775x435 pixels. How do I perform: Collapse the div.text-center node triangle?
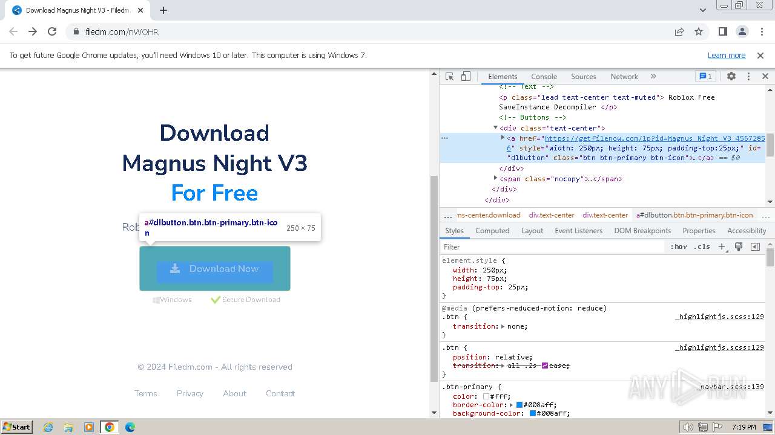pyautogui.click(x=495, y=127)
